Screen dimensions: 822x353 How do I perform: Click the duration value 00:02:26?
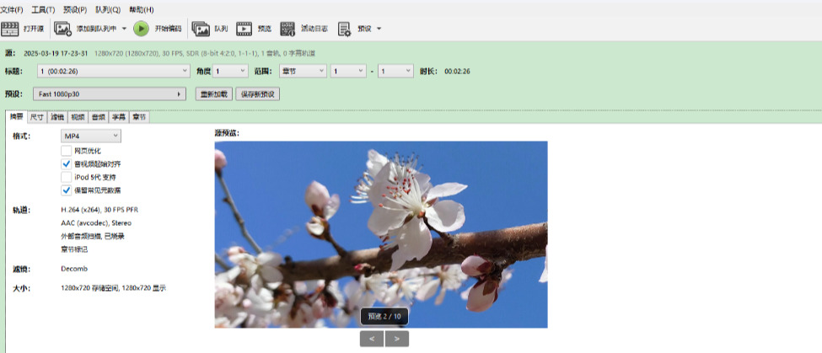coord(457,72)
